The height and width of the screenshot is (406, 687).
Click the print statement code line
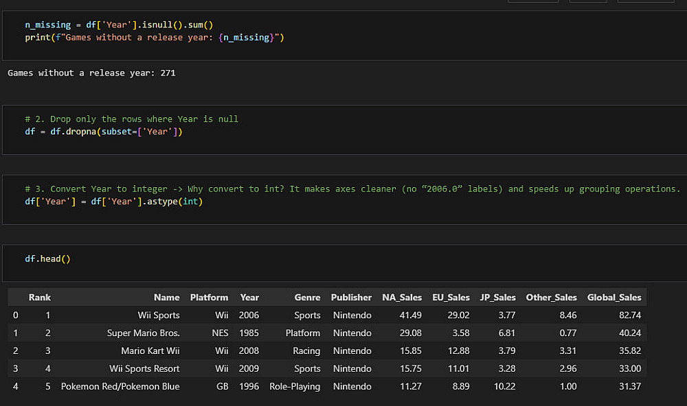(155, 37)
